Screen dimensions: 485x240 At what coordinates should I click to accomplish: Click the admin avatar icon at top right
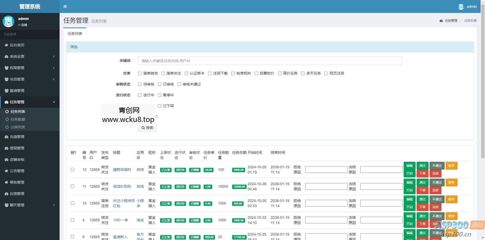coord(461,6)
